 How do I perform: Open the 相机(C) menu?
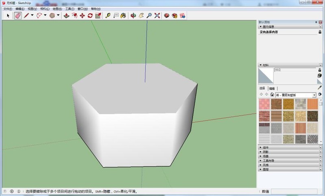(x=44, y=9)
